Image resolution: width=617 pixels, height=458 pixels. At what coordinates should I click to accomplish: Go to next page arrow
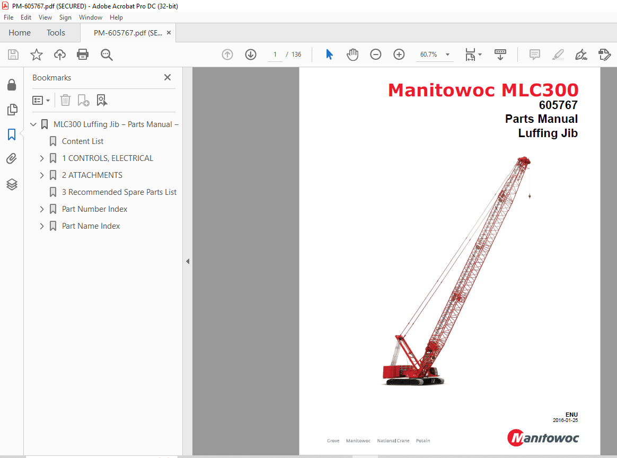[x=251, y=54]
